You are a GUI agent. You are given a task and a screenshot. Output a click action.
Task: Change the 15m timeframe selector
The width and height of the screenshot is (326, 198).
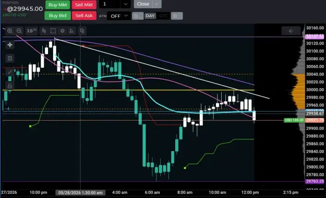(32, 31)
